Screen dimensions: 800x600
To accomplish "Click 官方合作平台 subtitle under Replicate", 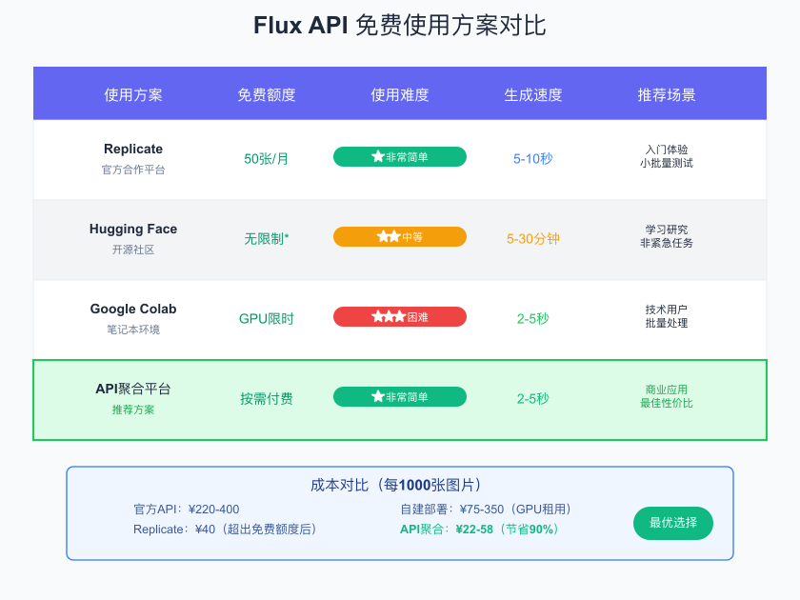I will (x=133, y=170).
